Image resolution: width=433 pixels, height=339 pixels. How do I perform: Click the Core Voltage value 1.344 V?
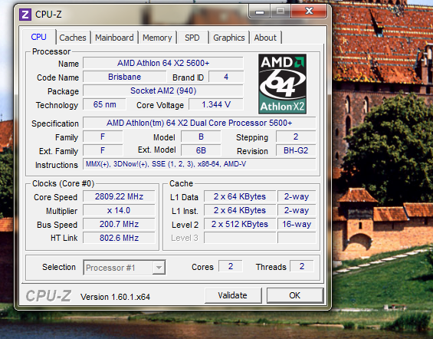(x=216, y=104)
